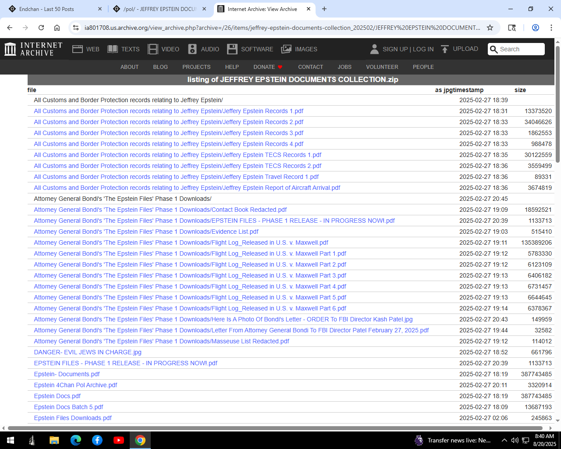Bookmark this page with star icon
The height and width of the screenshot is (449, 561).
(490, 28)
